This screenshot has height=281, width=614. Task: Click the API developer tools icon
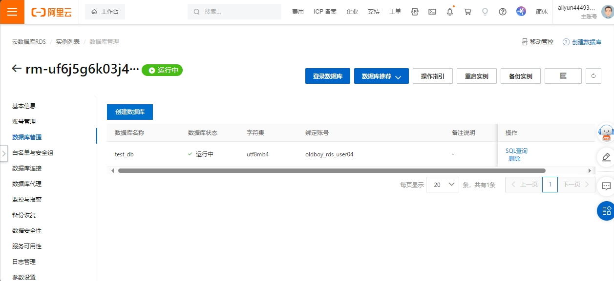coord(415,12)
